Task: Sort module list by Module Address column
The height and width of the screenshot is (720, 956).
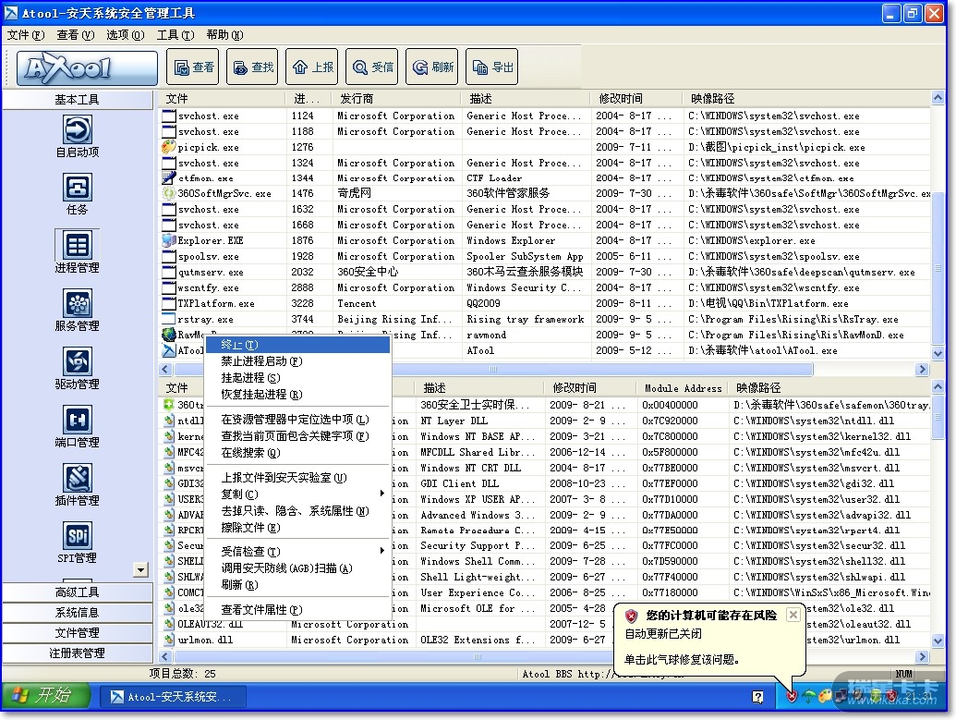Action: click(x=683, y=387)
